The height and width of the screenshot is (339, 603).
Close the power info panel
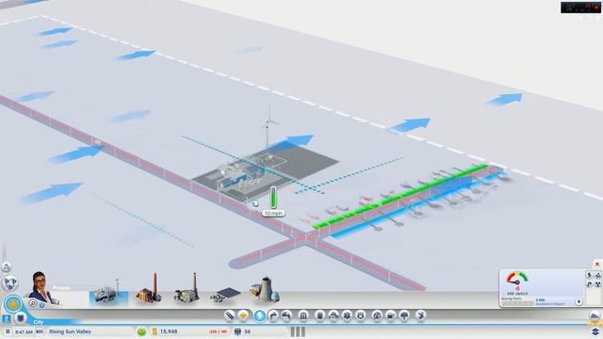[x=597, y=264]
